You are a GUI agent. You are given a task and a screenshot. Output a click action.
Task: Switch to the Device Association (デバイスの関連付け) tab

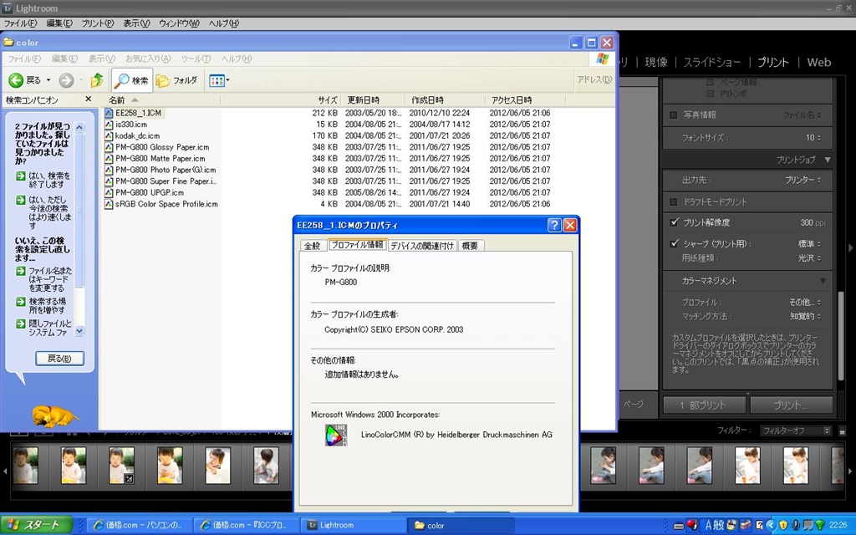(422, 246)
